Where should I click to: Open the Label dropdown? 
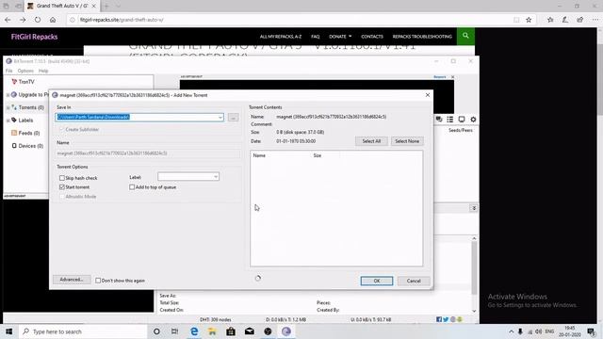[216, 177]
